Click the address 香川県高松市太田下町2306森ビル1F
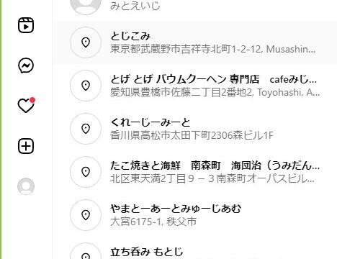 [x=192, y=135]
